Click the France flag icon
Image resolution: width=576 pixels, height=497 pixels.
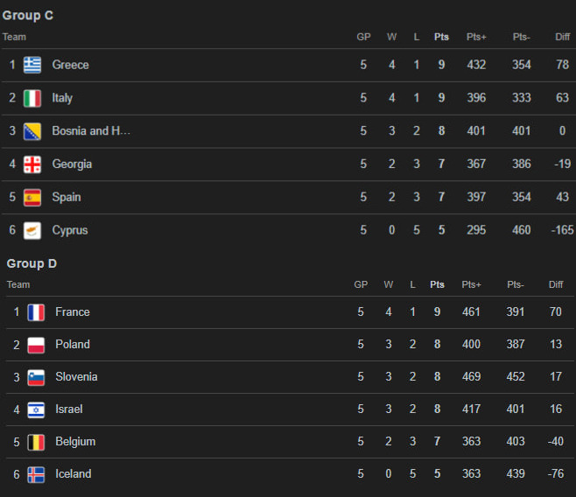click(36, 312)
